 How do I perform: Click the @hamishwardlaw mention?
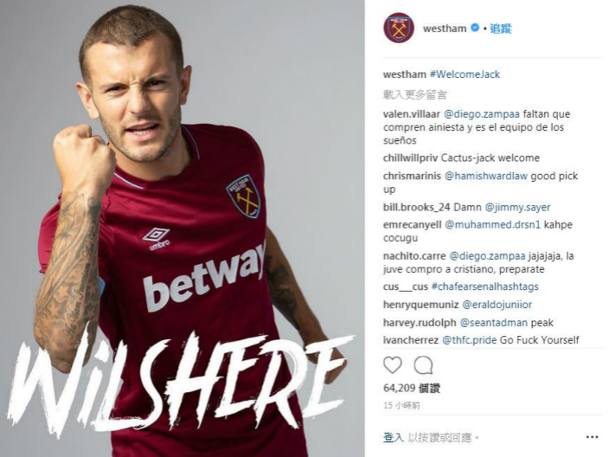click(x=486, y=176)
